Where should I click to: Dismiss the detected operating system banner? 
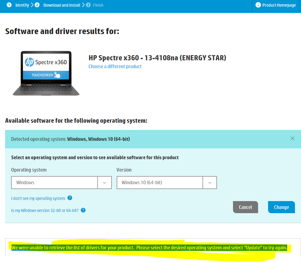(x=292, y=138)
